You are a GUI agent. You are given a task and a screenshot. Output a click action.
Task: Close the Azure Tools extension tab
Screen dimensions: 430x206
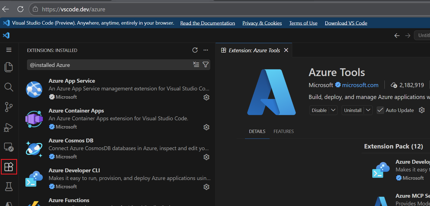(x=286, y=50)
